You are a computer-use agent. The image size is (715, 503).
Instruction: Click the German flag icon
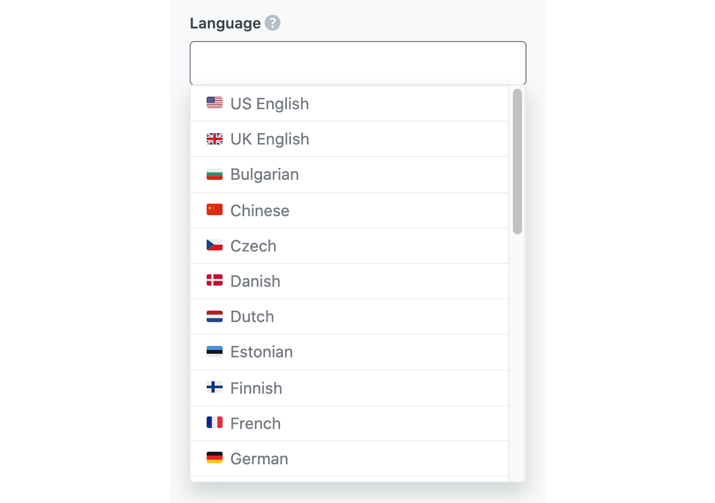(215, 458)
